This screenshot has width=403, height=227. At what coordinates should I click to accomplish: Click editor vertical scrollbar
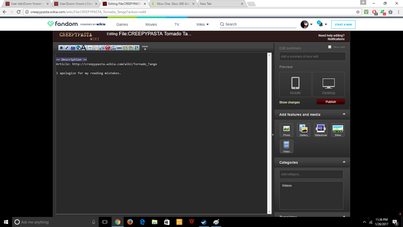(x=270, y=133)
